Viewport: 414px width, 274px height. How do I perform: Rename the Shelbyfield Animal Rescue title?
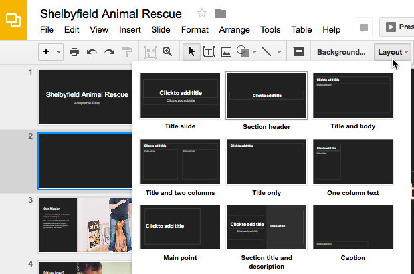coord(111,14)
